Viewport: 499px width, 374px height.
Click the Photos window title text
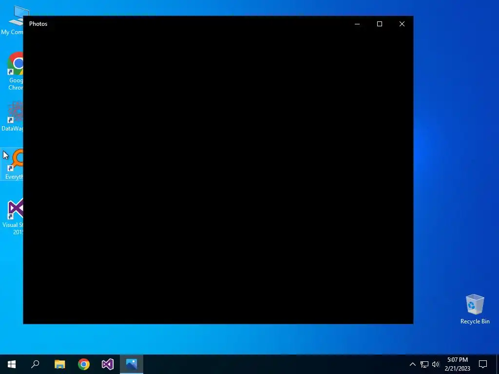(38, 24)
